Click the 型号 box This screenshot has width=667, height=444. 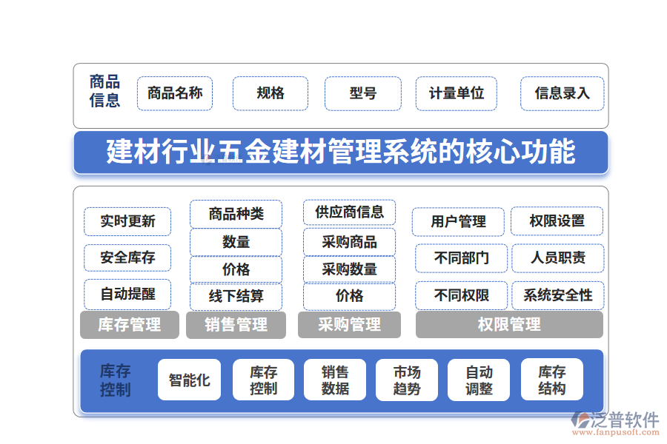pos(362,93)
